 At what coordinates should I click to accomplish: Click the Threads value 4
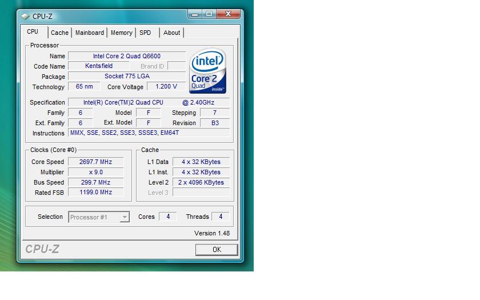click(x=221, y=217)
